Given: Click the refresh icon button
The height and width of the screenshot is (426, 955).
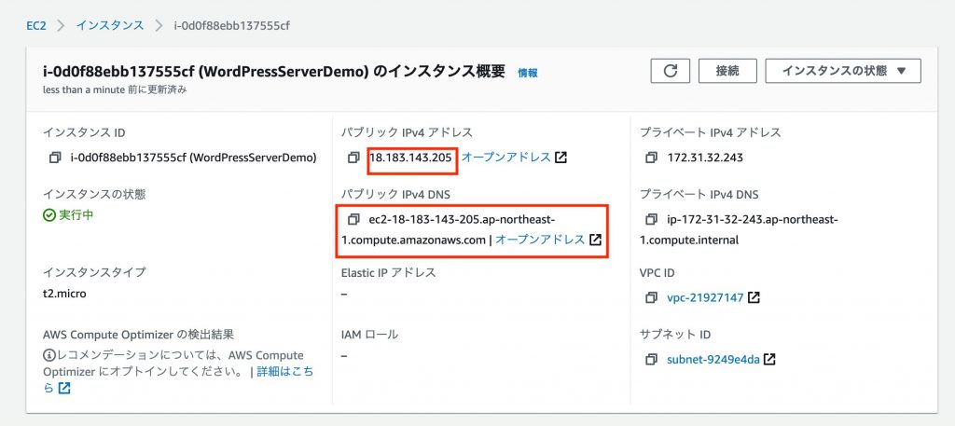Looking at the screenshot, I should click(670, 71).
